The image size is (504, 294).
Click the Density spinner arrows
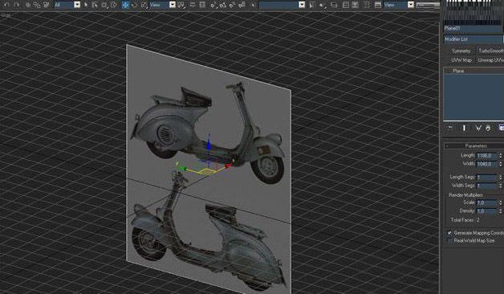pos(500,211)
